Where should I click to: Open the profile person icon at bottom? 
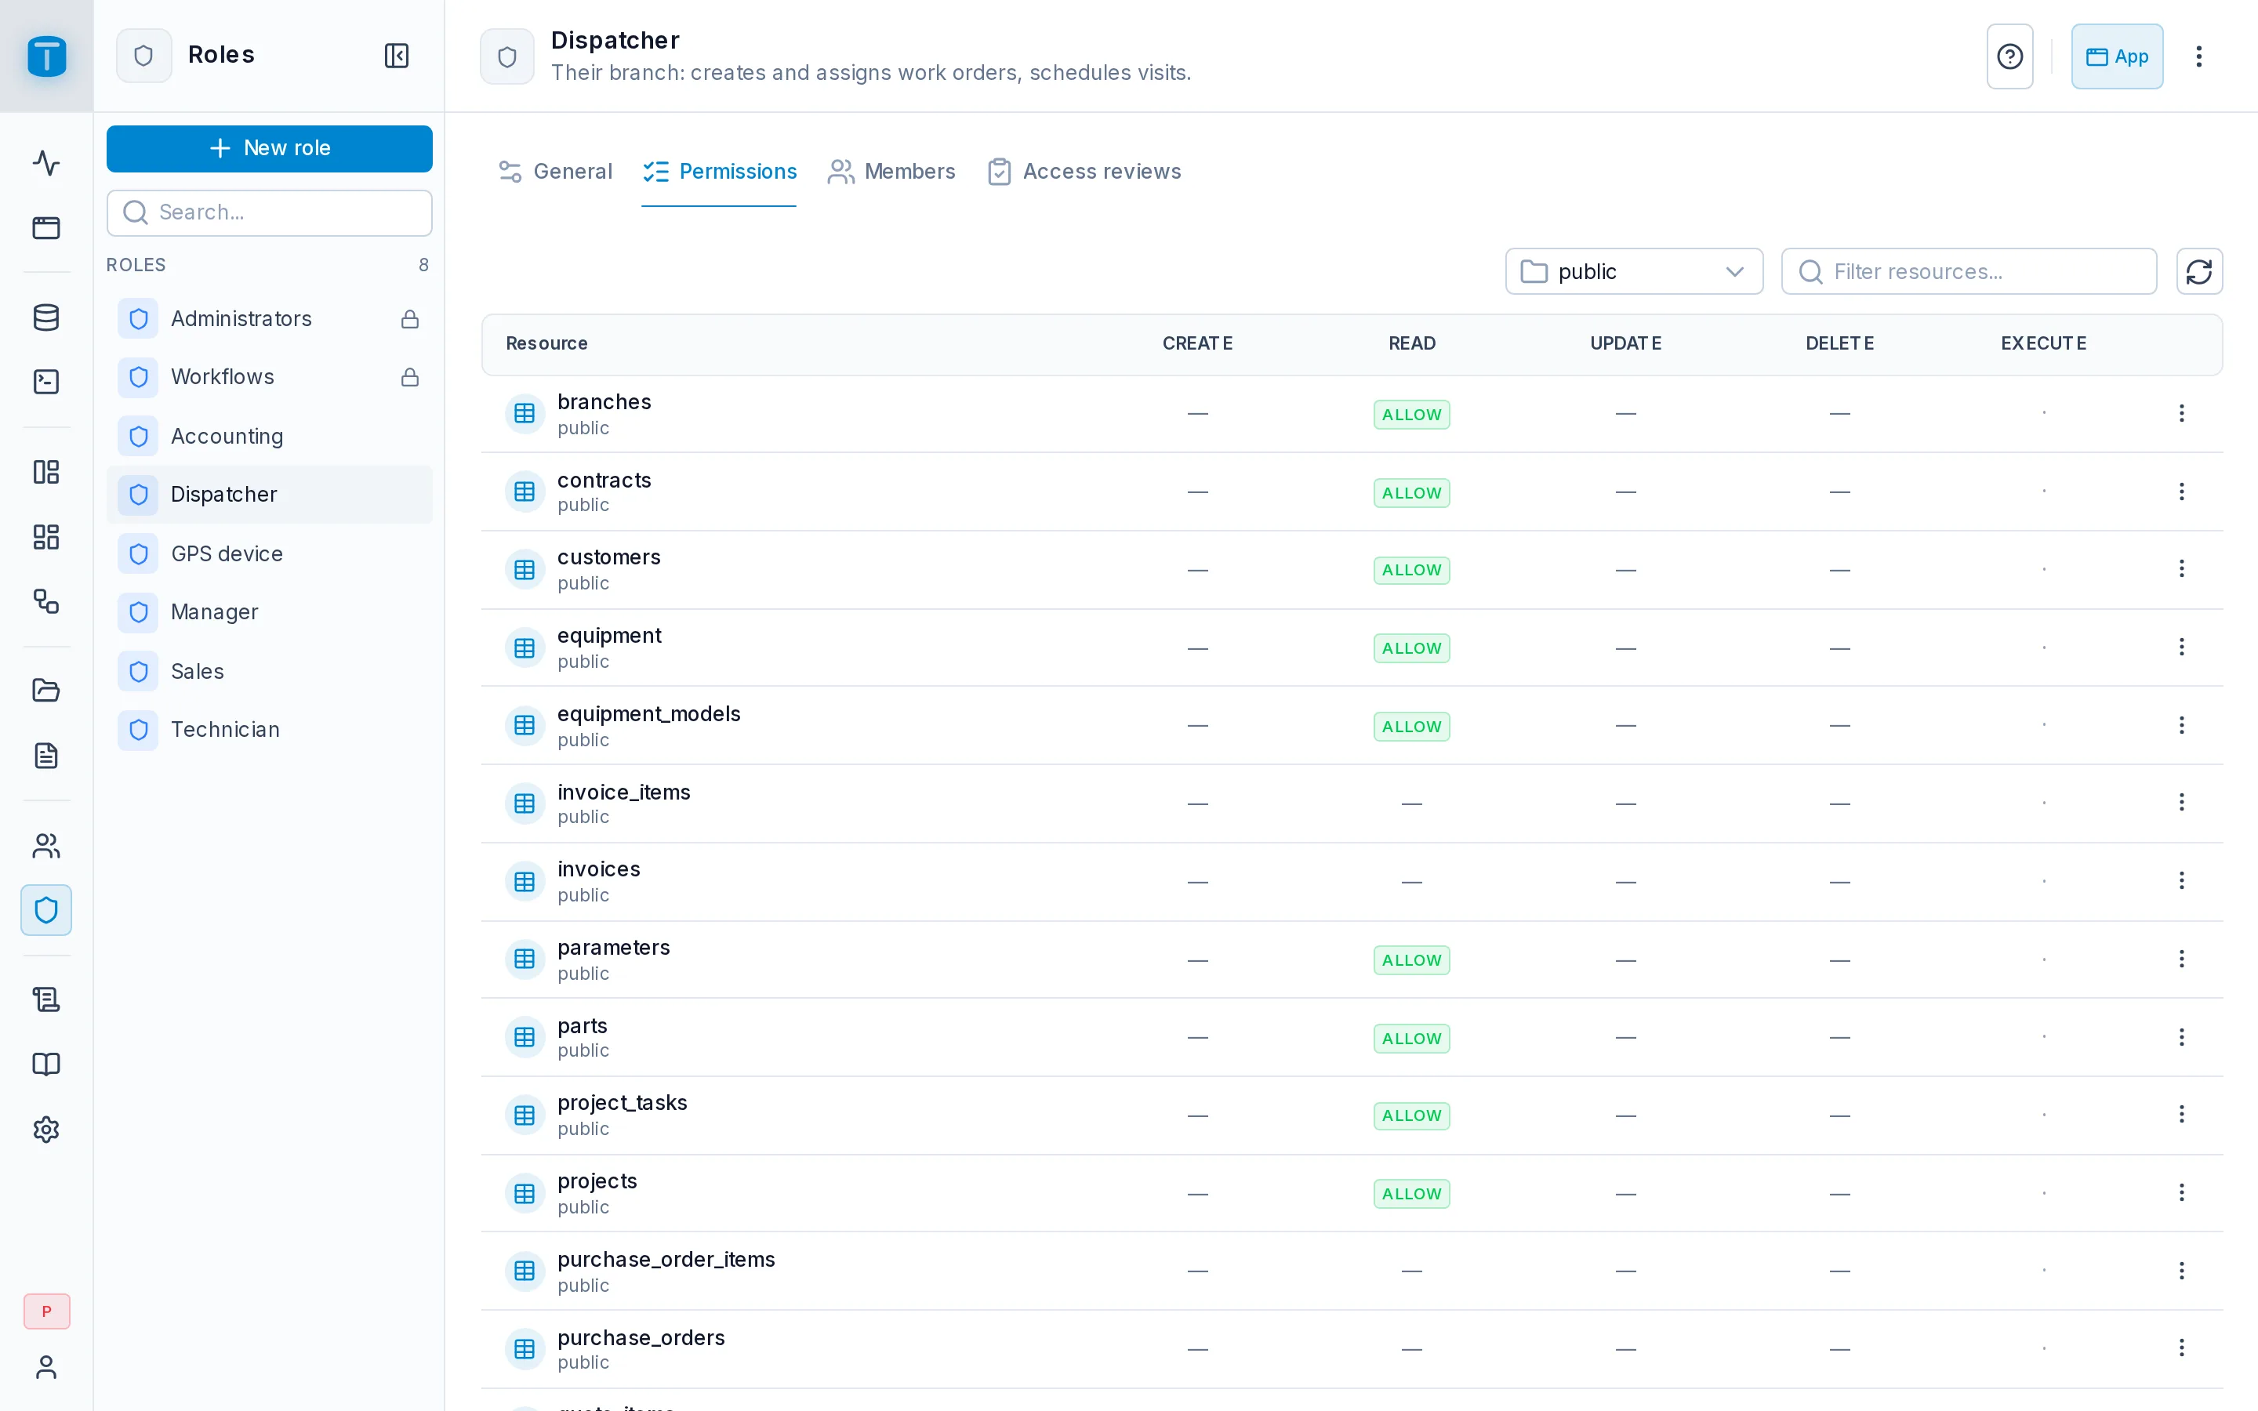(x=45, y=1367)
